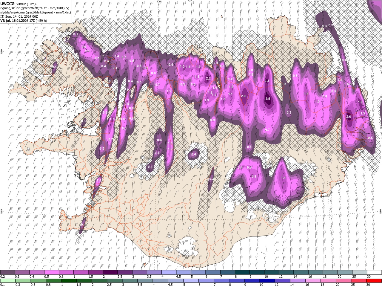Click the '0.1' label of the lower scale
382x287 pixels.
click(2, 285)
